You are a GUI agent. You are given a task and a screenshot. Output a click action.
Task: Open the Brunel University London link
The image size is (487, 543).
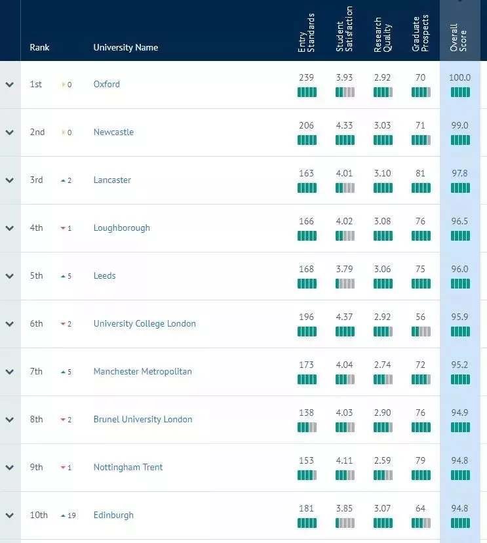[x=143, y=419]
